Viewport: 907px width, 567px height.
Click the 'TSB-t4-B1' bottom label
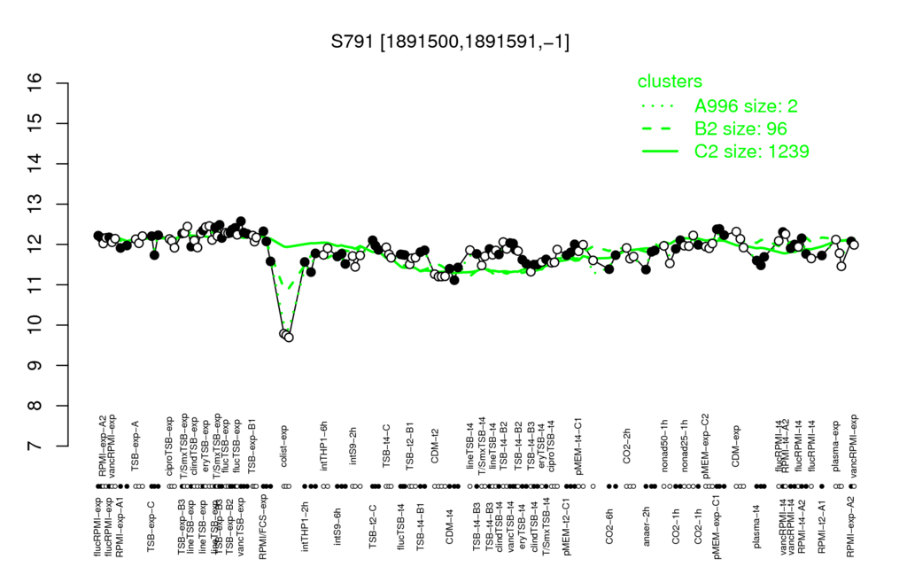[x=421, y=525]
